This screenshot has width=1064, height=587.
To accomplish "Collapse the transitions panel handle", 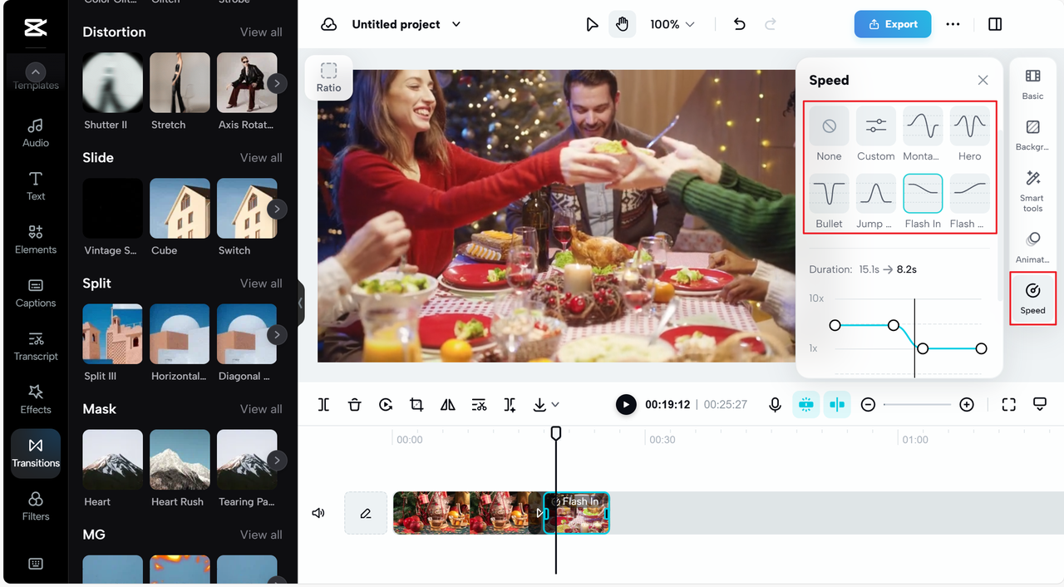I will point(301,303).
